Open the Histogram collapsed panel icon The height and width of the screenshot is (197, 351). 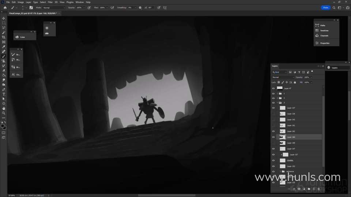47,33
